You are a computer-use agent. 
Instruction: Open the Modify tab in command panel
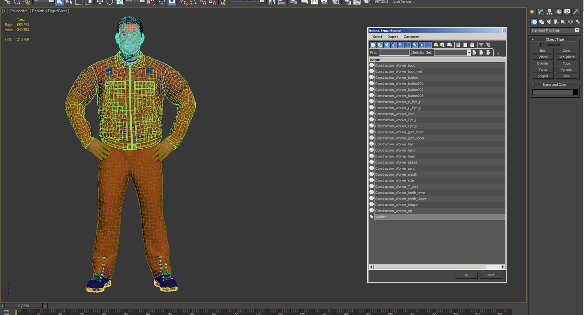(541, 12)
